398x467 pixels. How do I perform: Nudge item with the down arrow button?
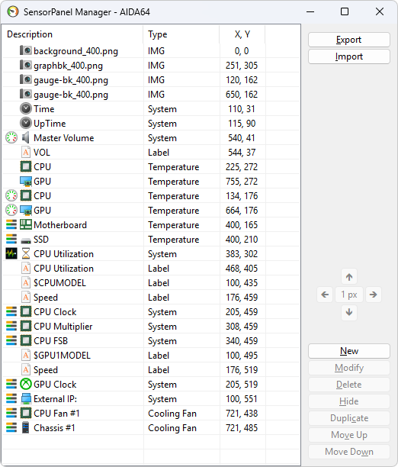349,312
